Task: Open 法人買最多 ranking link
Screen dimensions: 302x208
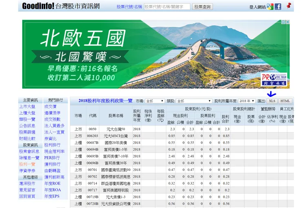Action: click(54, 126)
